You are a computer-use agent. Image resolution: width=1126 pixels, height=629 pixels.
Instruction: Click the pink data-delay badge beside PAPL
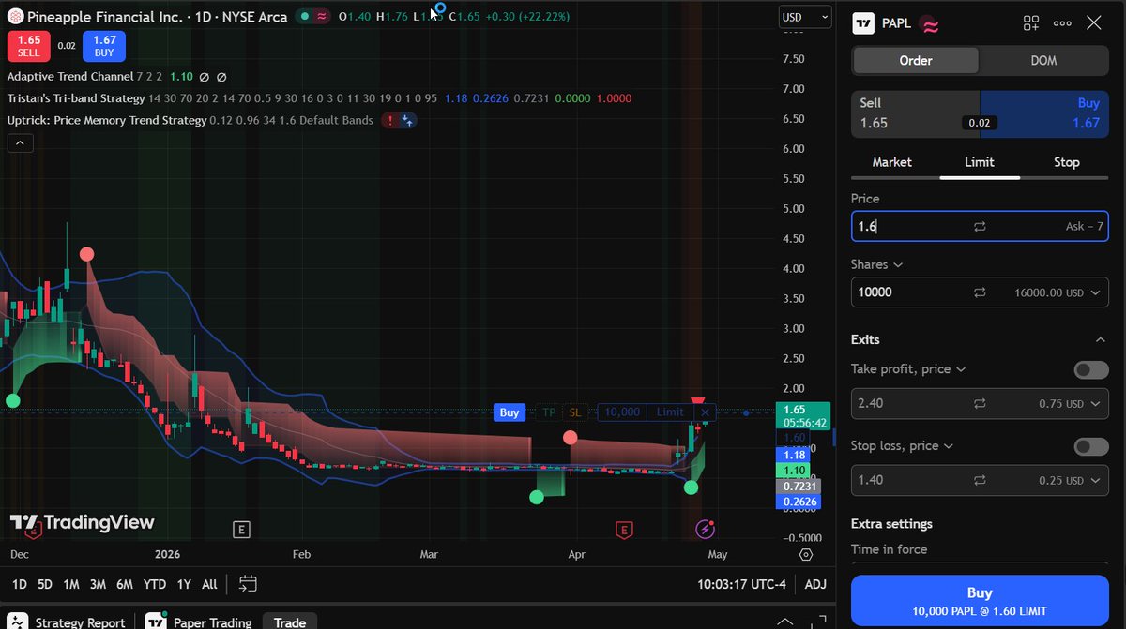click(x=930, y=24)
